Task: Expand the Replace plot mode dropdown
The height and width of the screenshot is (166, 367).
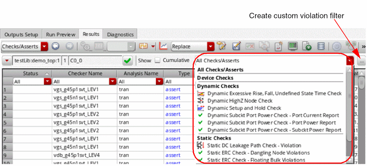Action: click(x=210, y=46)
